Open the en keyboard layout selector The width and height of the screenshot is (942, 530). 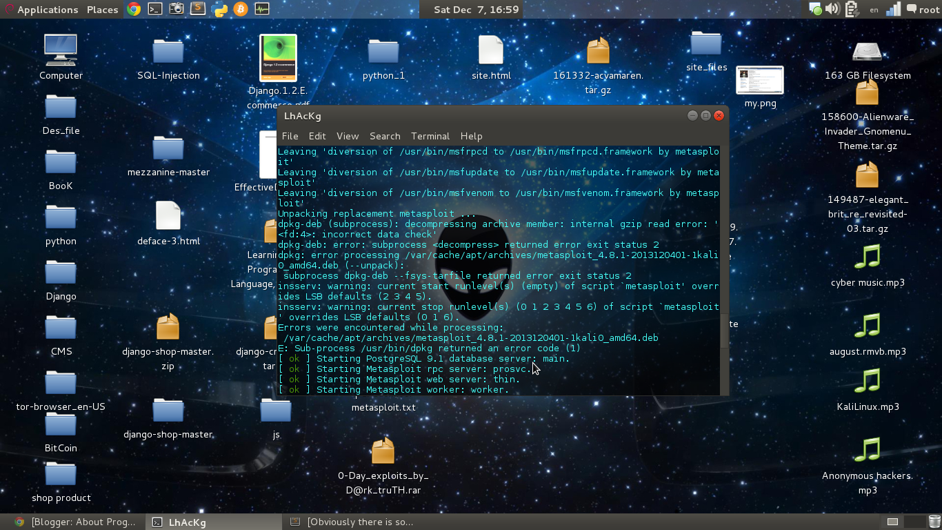click(x=874, y=10)
